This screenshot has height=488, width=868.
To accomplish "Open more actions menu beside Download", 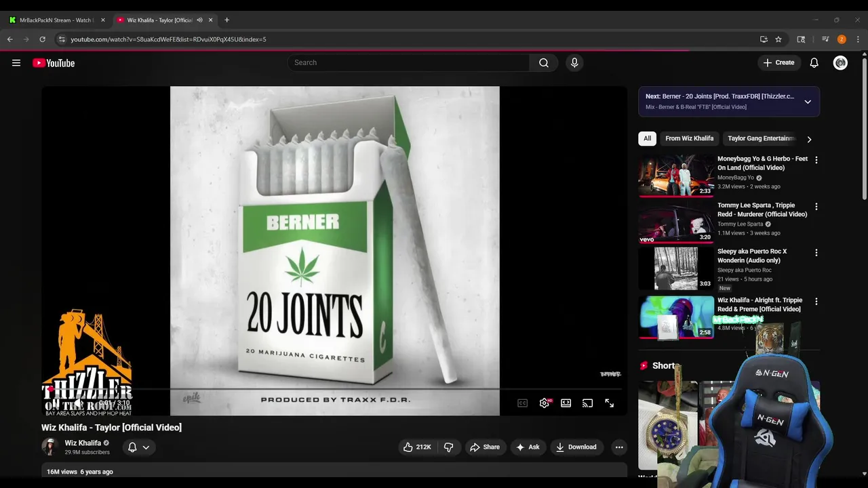I will click(x=618, y=447).
